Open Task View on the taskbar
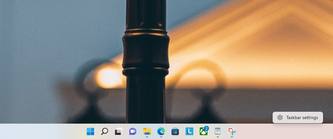This screenshot has height=139, width=333. coord(119,131)
